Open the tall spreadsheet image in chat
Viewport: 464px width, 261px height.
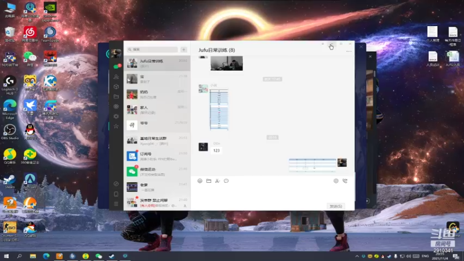click(x=219, y=110)
